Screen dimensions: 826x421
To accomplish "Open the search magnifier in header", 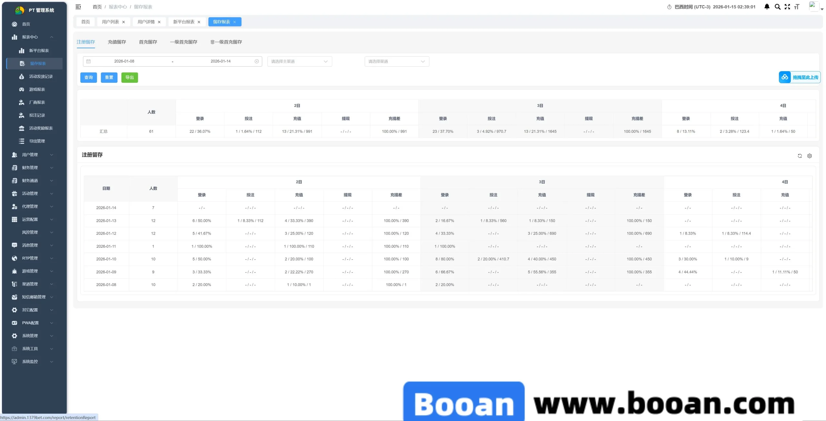I will pyautogui.click(x=778, y=7).
